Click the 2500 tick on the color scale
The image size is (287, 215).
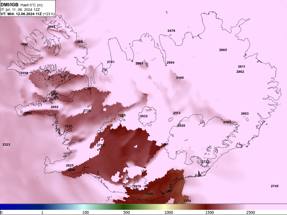251,212
